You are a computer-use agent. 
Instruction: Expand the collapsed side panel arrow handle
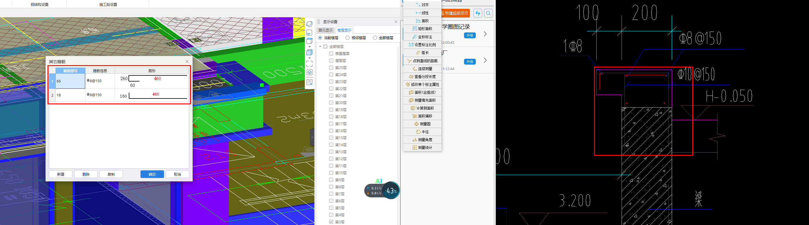(312, 137)
